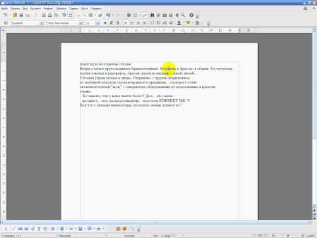This screenshot has width=317, height=238.
Task: Save the document with the floppy icon
Action: coord(21,15)
